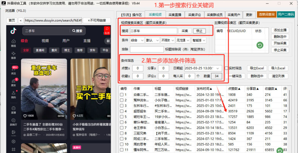Click the heart icon showing 1808 likes

pyautogui.click(x=25, y=116)
